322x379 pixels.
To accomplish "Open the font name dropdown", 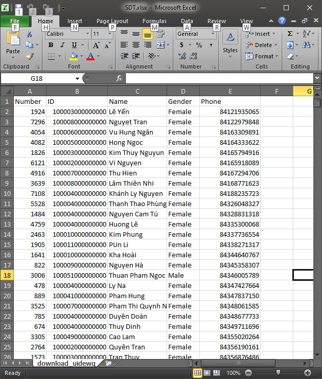I will 88,34.
